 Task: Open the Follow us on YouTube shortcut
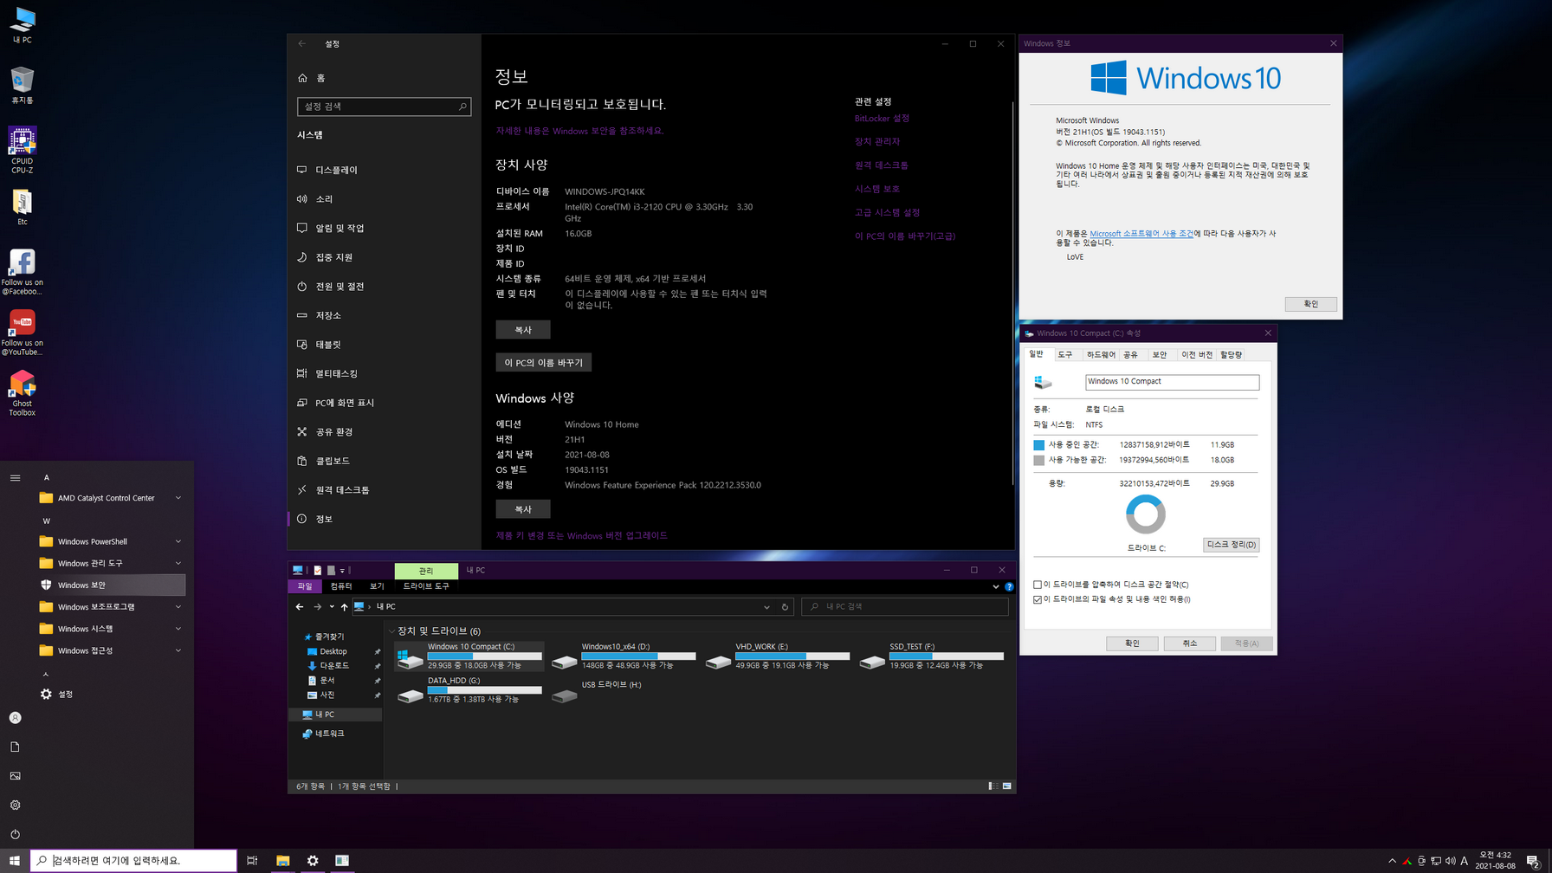[x=22, y=333]
